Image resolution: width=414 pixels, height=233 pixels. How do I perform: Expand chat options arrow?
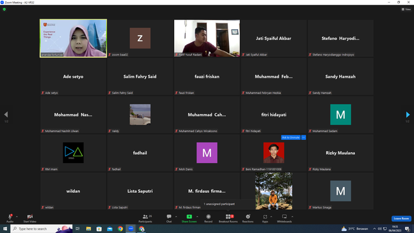[x=176, y=217]
